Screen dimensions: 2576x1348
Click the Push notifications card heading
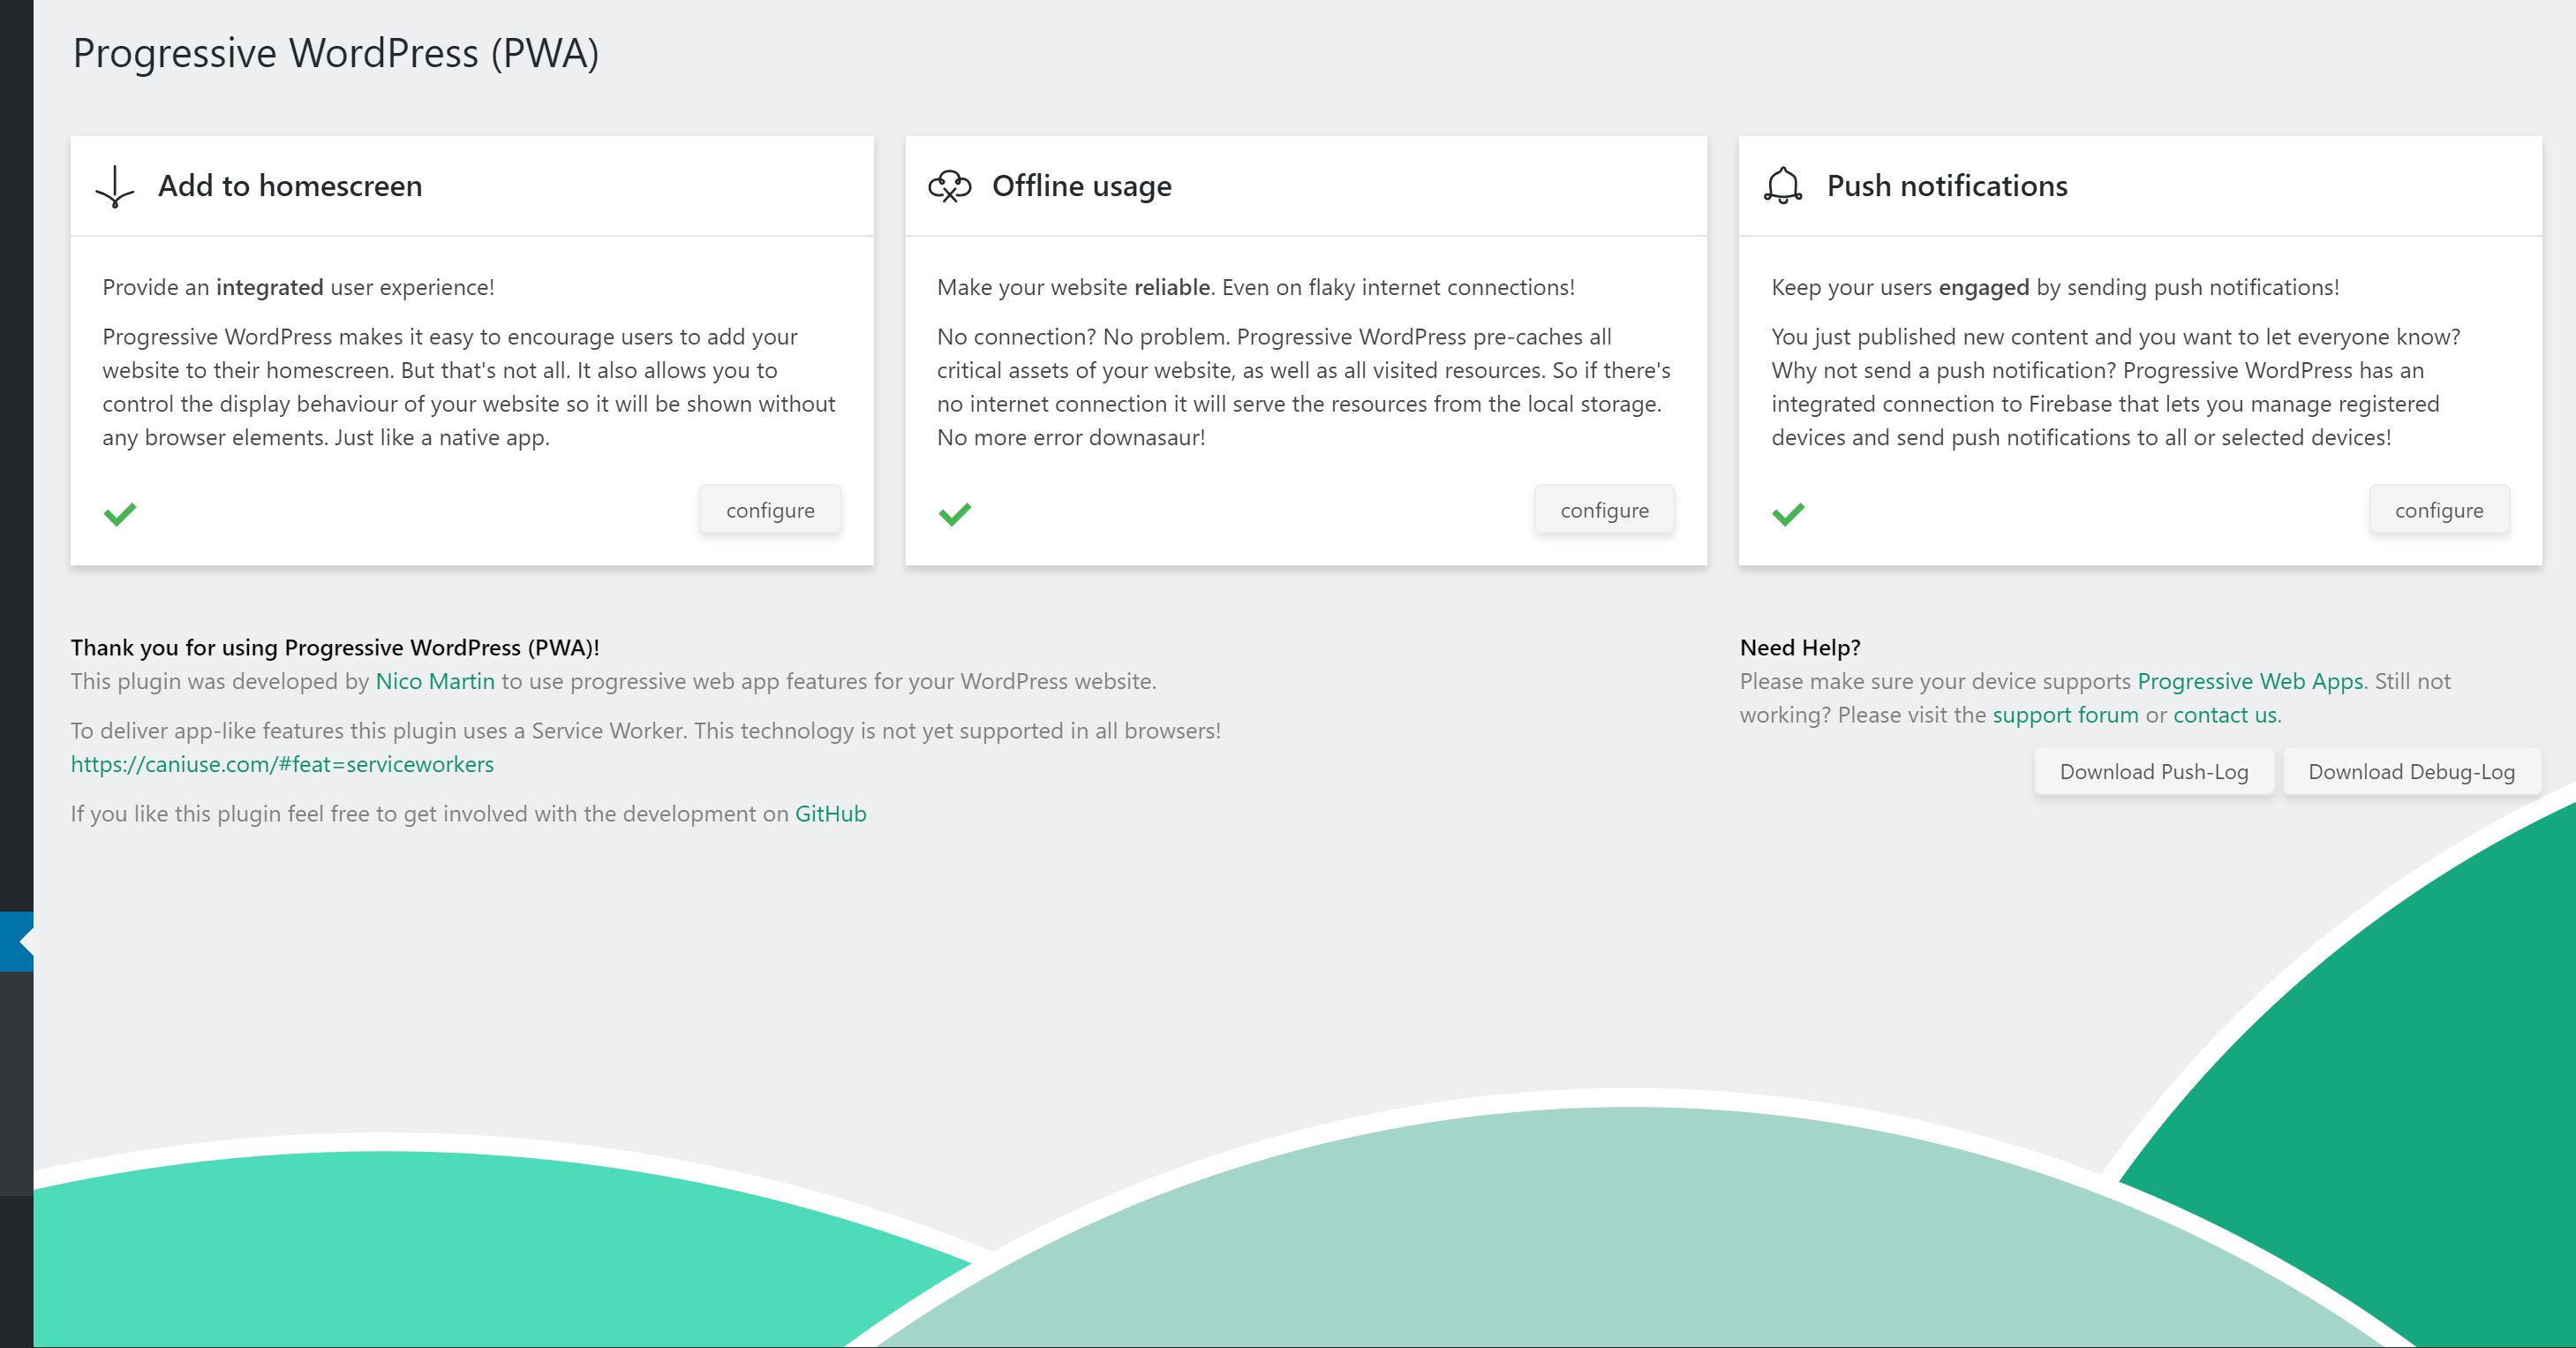pos(1946,186)
